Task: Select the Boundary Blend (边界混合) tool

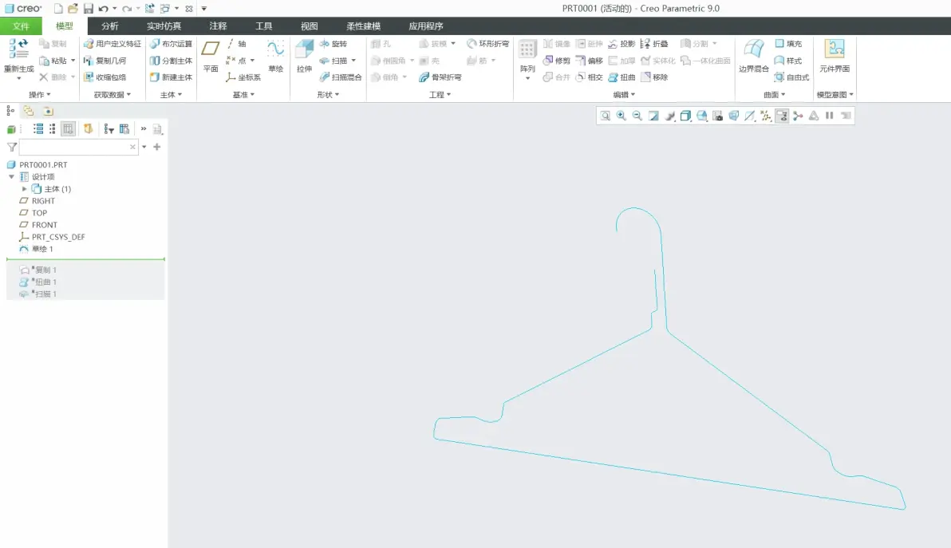Action: (x=753, y=56)
